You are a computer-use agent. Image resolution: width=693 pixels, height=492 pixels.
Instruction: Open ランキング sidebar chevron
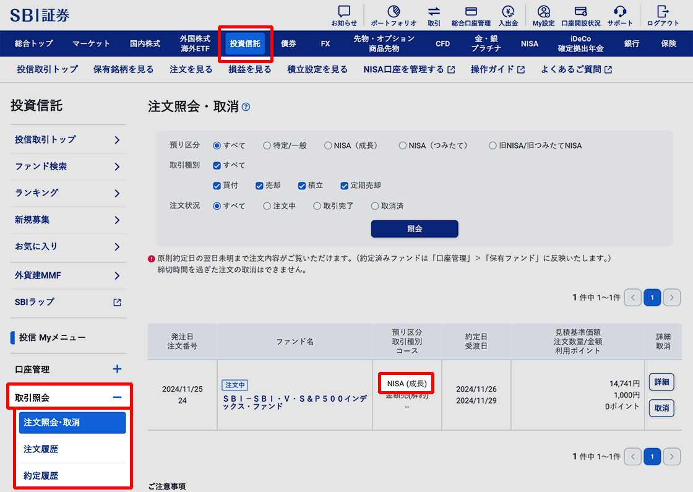pos(117,193)
